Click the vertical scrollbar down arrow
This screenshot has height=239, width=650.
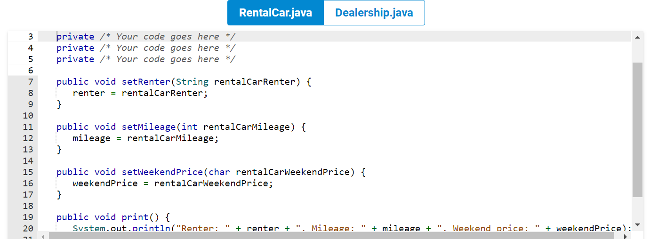637,224
